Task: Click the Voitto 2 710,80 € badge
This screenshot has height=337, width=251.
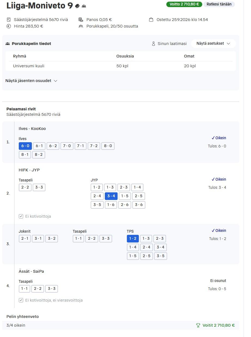Action: [184, 4]
